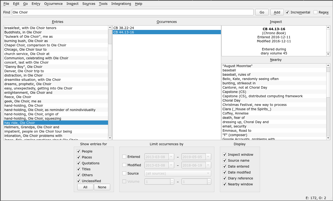
Task: Click Nearby list scrollbar down arrow
Action: pos(328,138)
